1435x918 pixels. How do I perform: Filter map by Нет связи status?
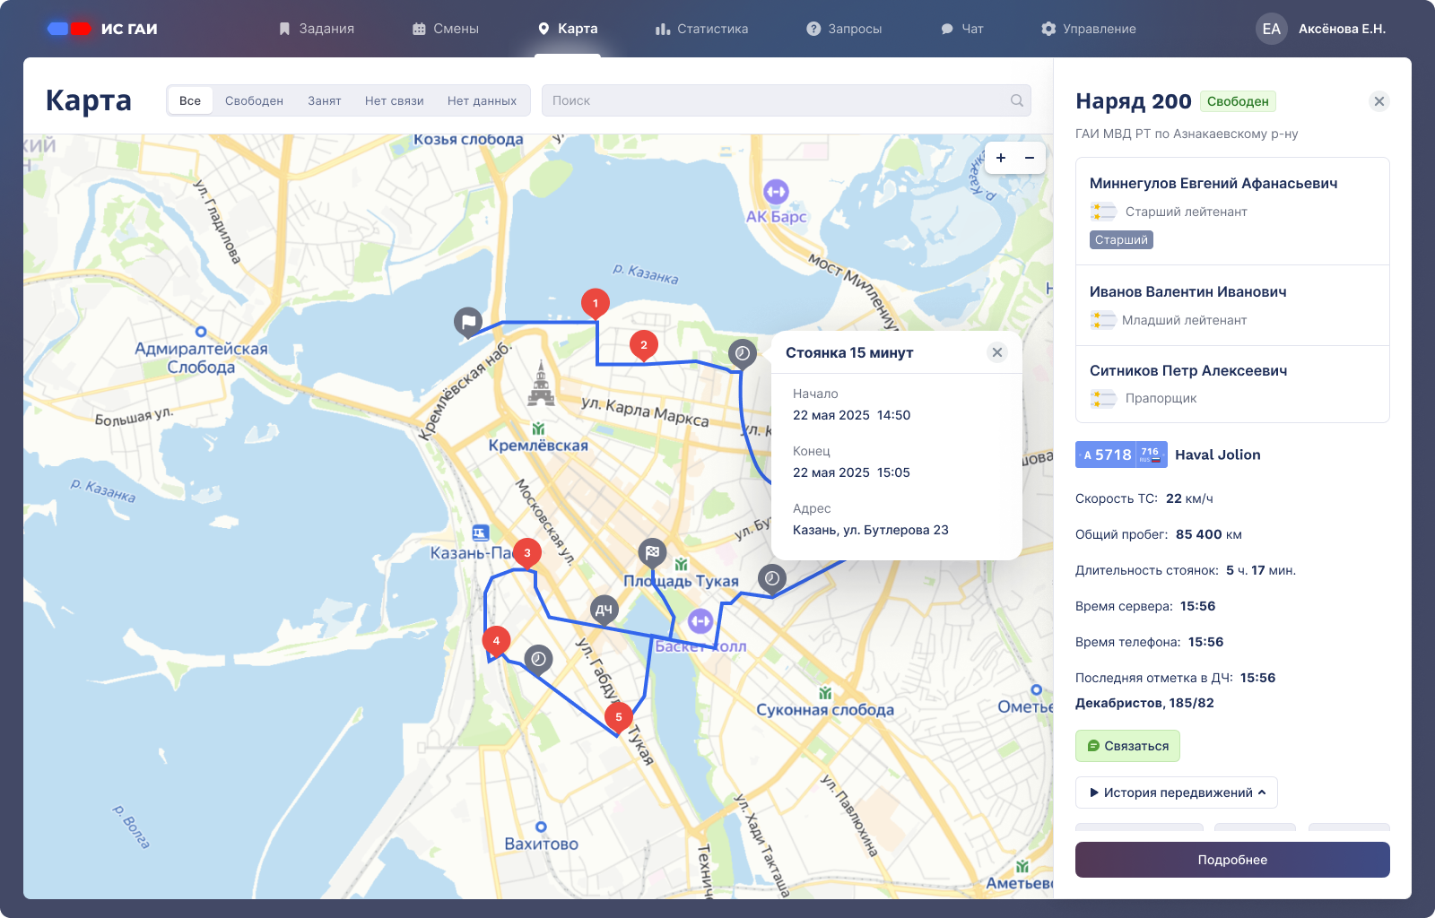pos(394,100)
